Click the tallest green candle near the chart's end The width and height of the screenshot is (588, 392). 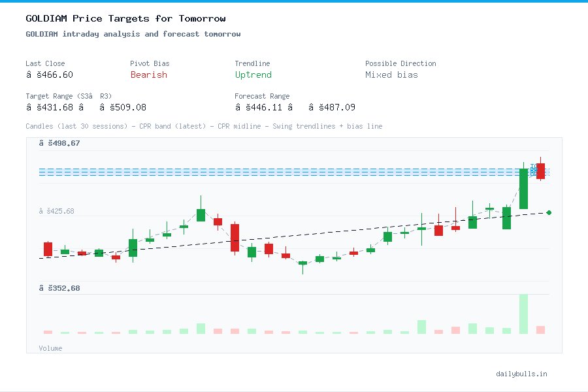(523, 188)
